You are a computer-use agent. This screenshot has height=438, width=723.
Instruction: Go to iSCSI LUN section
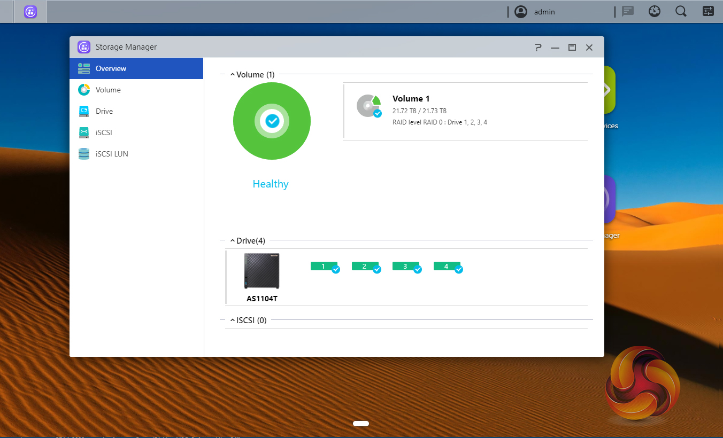[112, 154]
